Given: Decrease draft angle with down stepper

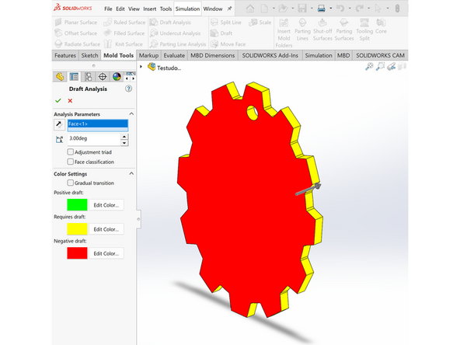Looking at the screenshot, I should [124, 143].
